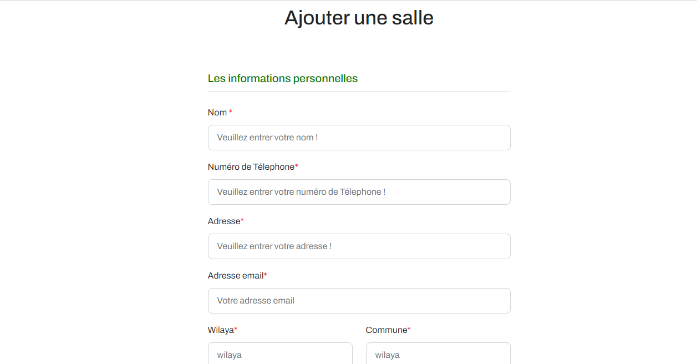
Task: Select the Adresse label text
Action: 224,221
